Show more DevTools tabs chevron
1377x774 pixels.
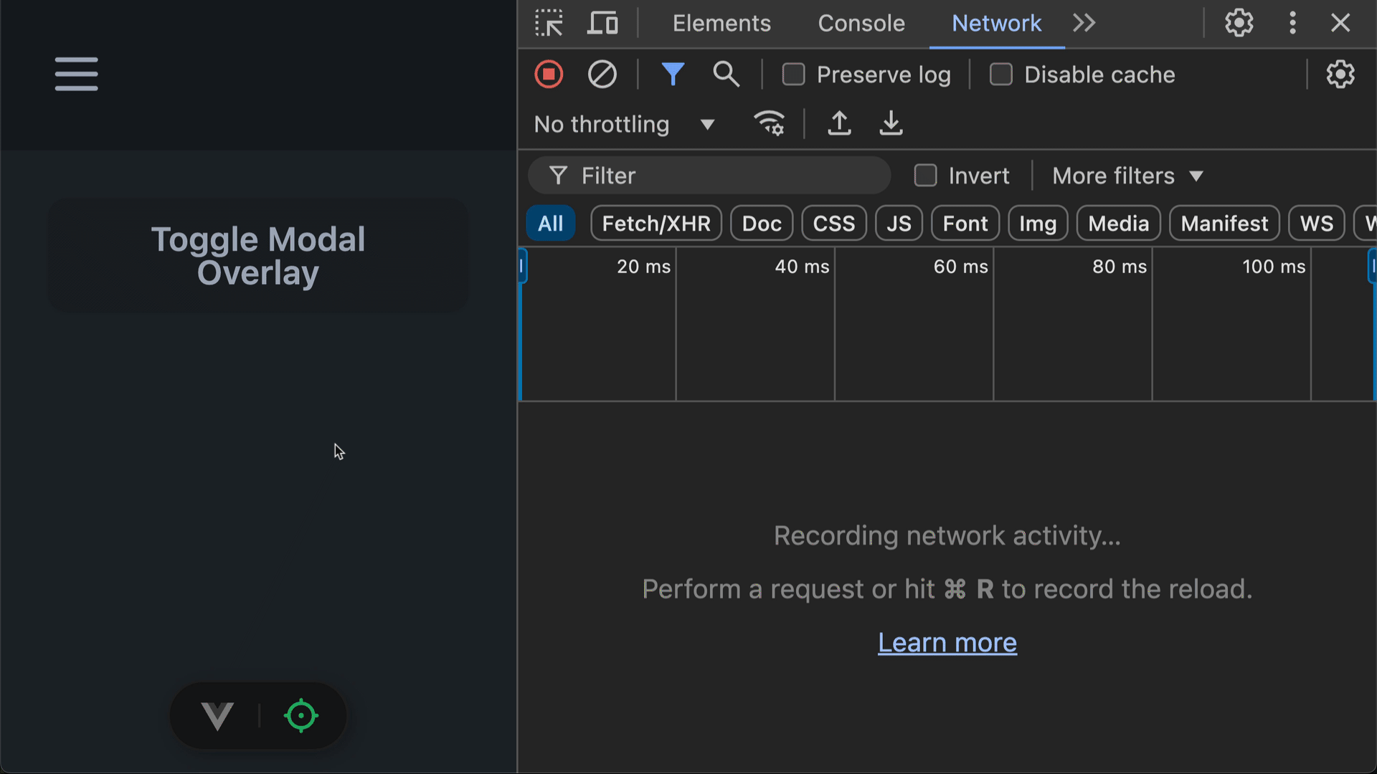pos(1084,23)
